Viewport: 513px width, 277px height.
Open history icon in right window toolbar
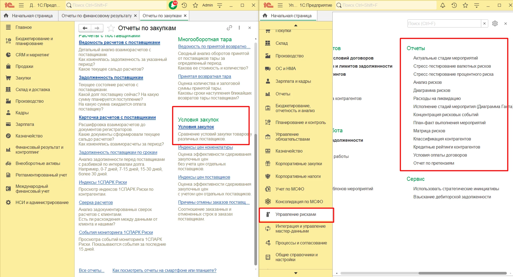tap(454, 5)
